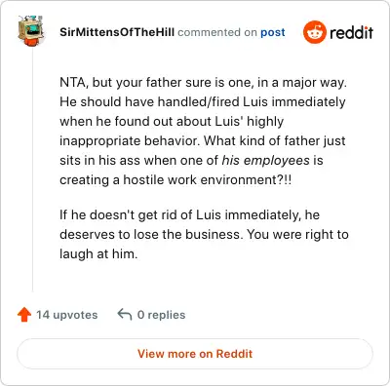Click the "commented on" text in header
The image size is (390, 386).
[217, 32]
